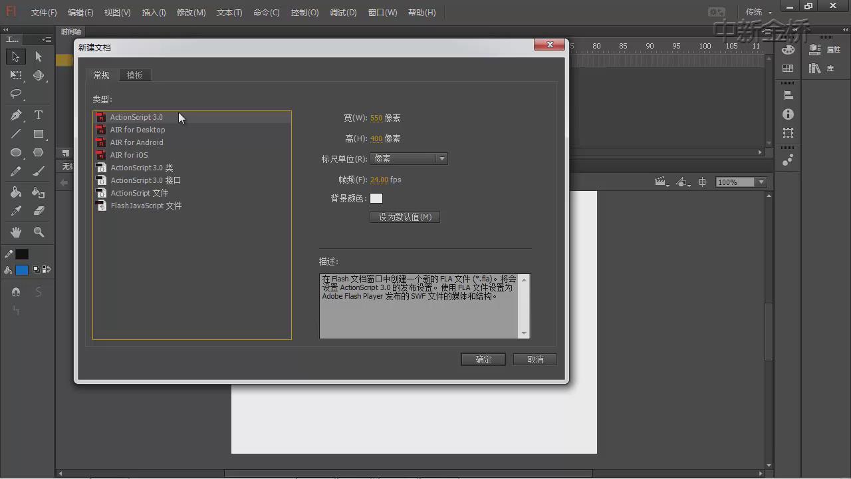
Task: Open the edit scene dropdown
Action: pos(662,182)
